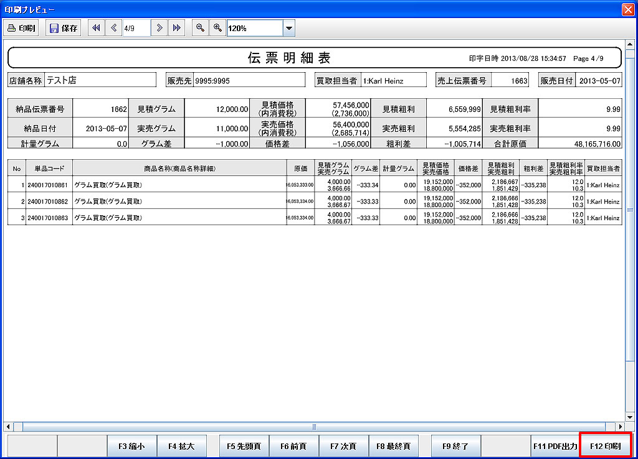
Task: Jump to last page using toolbar arrow
Action: pyautogui.click(x=177, y=28)
